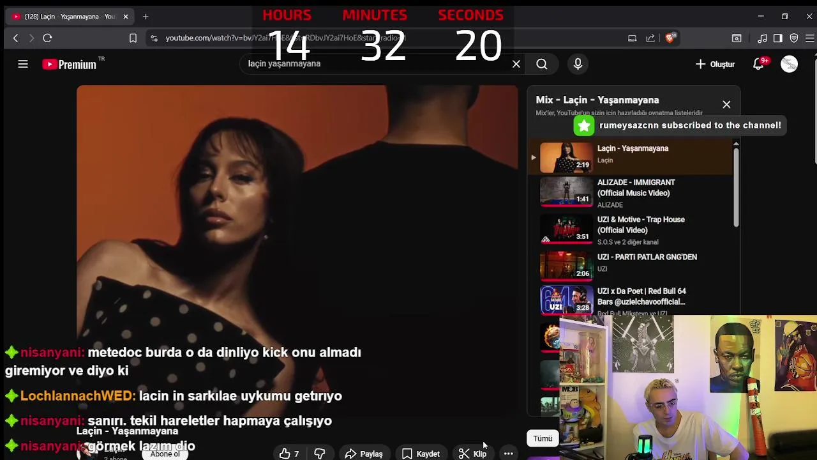Click the S.O.S ve 2 diğer kanal text
Image resolution: width=817 pixels, height=460 pixels.
point(628,242)
